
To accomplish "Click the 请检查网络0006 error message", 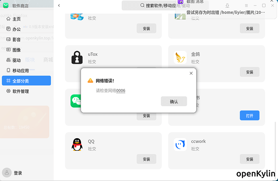I will pyautogui.click(x=110, y=90).
